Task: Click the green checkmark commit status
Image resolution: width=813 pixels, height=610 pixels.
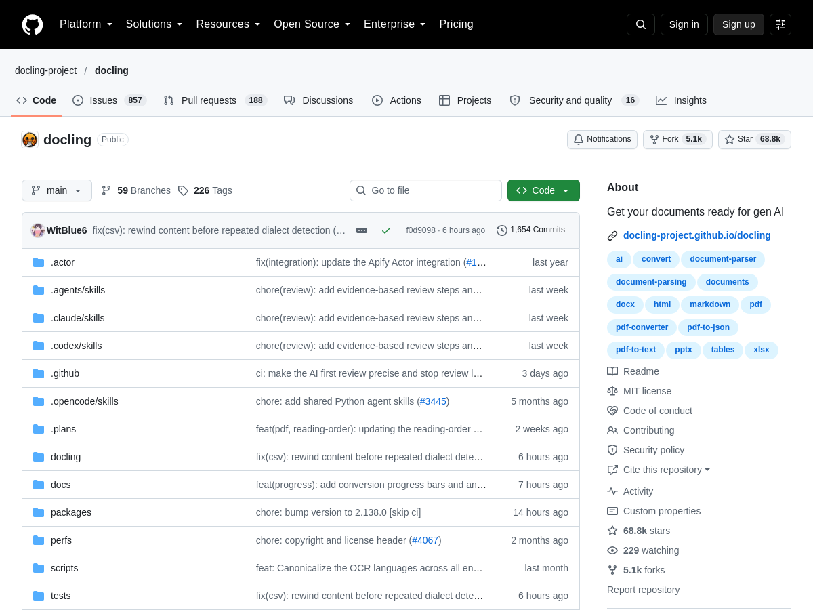Action: 386,230
